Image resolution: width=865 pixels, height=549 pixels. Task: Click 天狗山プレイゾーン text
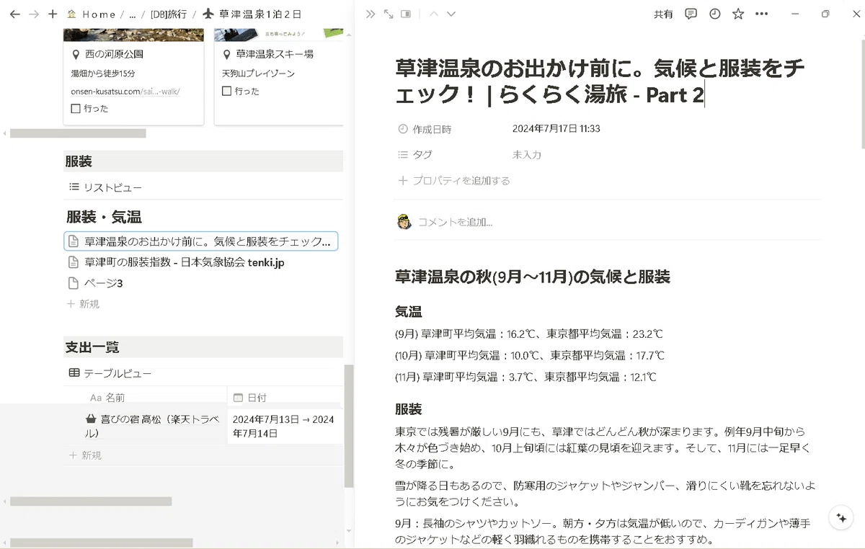coord(258,73)
